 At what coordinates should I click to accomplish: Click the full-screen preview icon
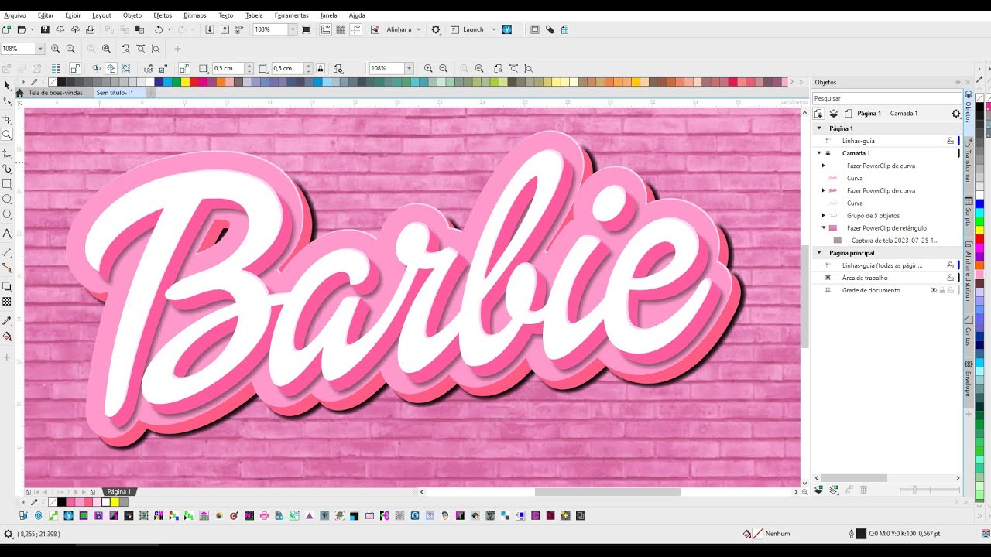[x=307, y=29]
